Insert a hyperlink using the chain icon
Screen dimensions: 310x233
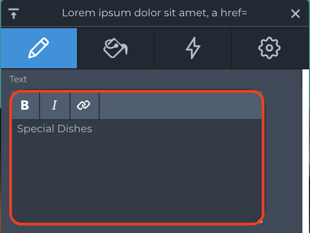coord(84,105)
